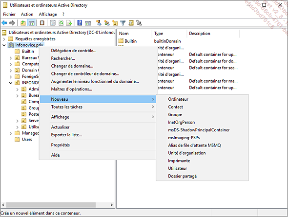Open the Affichage menu in menu bar
Viewport: 288px width, 217px height.
click(48, 14)
